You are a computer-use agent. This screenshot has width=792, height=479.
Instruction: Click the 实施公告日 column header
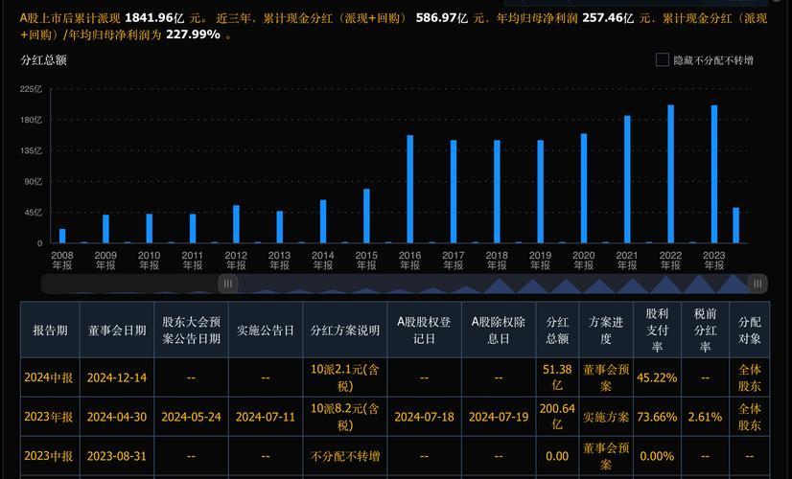266,331
